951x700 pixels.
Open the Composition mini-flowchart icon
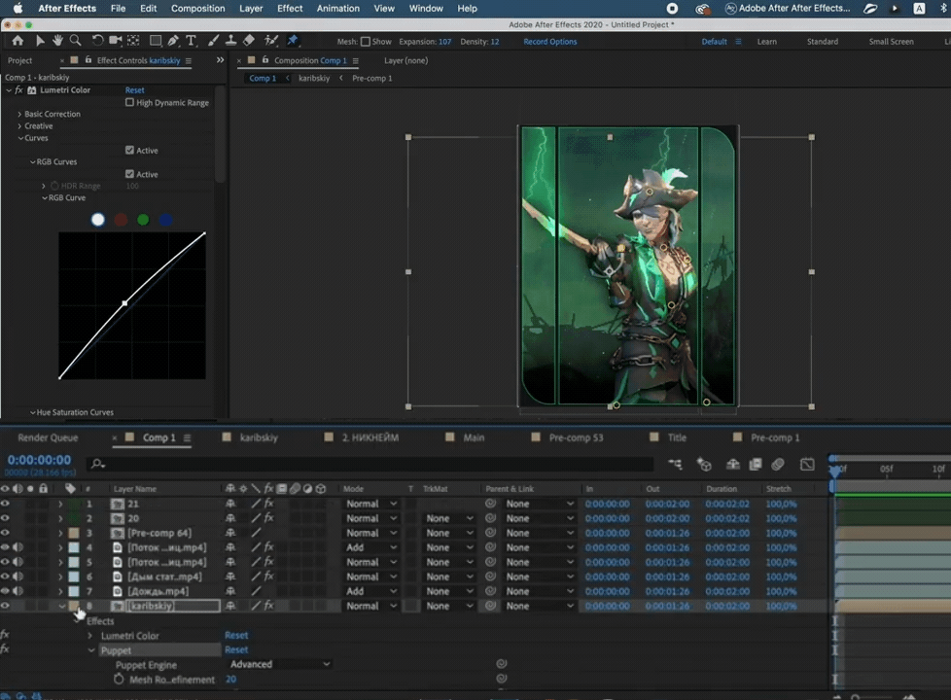[x=675, y=465]
